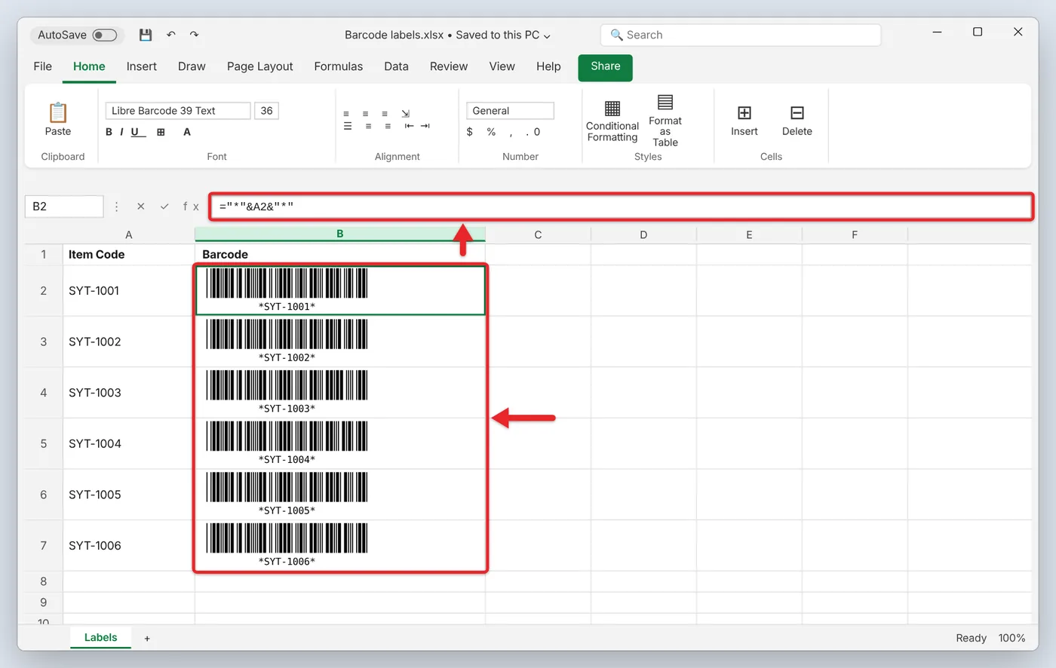Confirm the formula bar entry
The height and width of the screenshot is (668, 1056).
(164, 207)
